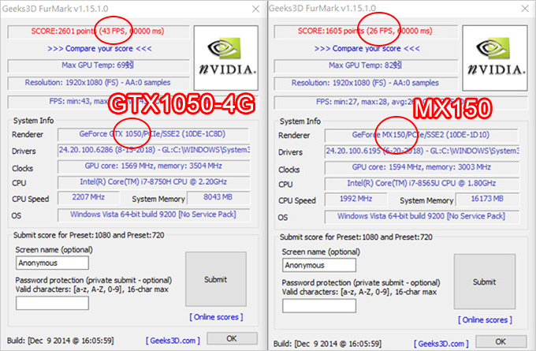Screen dimensions: 536x351
Task: Click FPS min:27, max:28 field
Action: click(x=400, y=102)
